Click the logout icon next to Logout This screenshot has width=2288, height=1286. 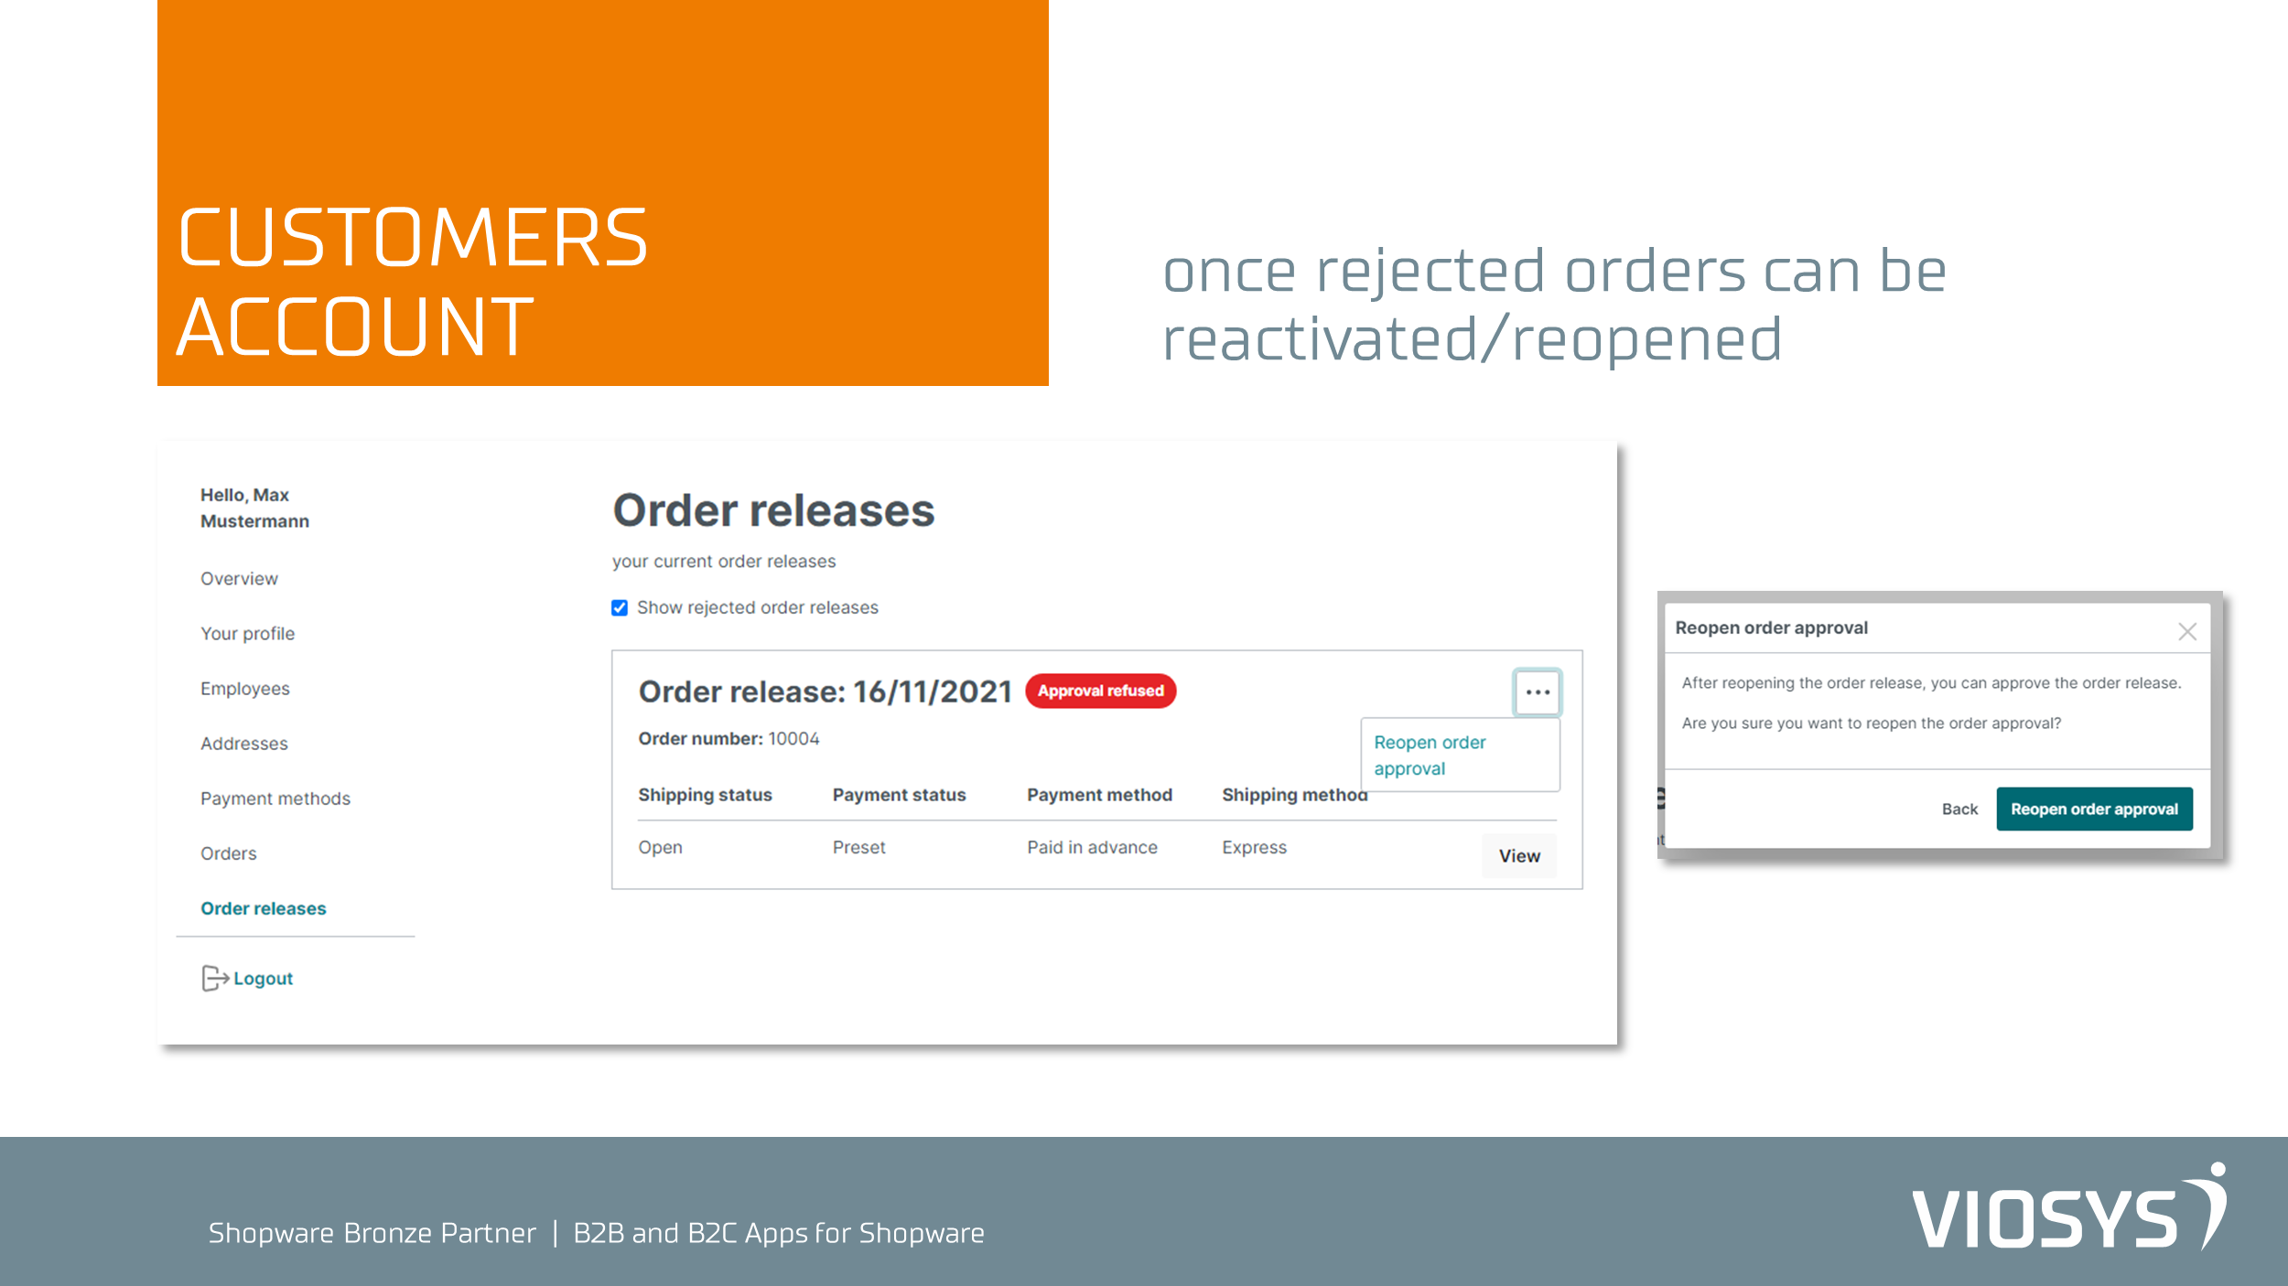[x=215, y=977]
